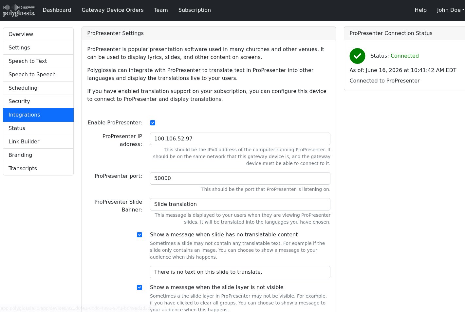Click the 'There is no text on this slide' field
Viewport: 465px width, 312px height.
coord(240,272)
